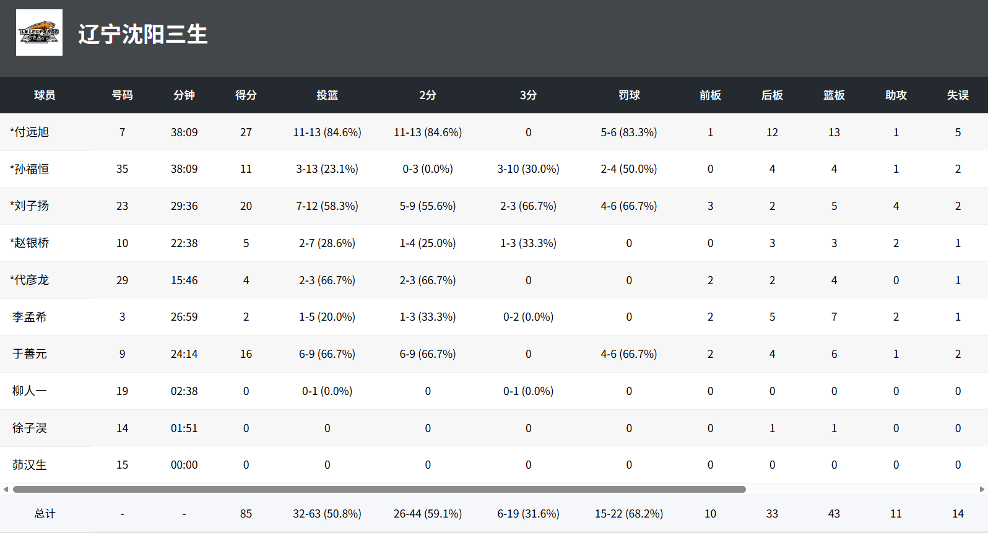Click the right scrollbar arrow
Image resolution: width=988 pixels, height=533 pixels.
(x=982, y=489)
